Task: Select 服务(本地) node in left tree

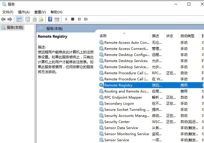Action: click(12, 28)
